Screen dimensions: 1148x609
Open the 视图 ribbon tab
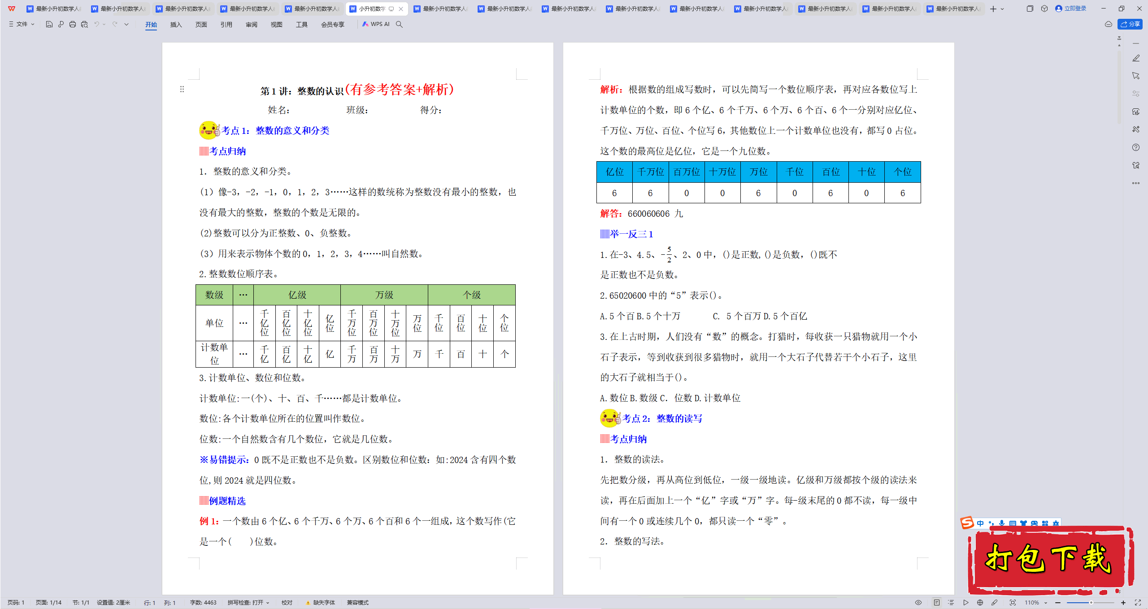276,25
